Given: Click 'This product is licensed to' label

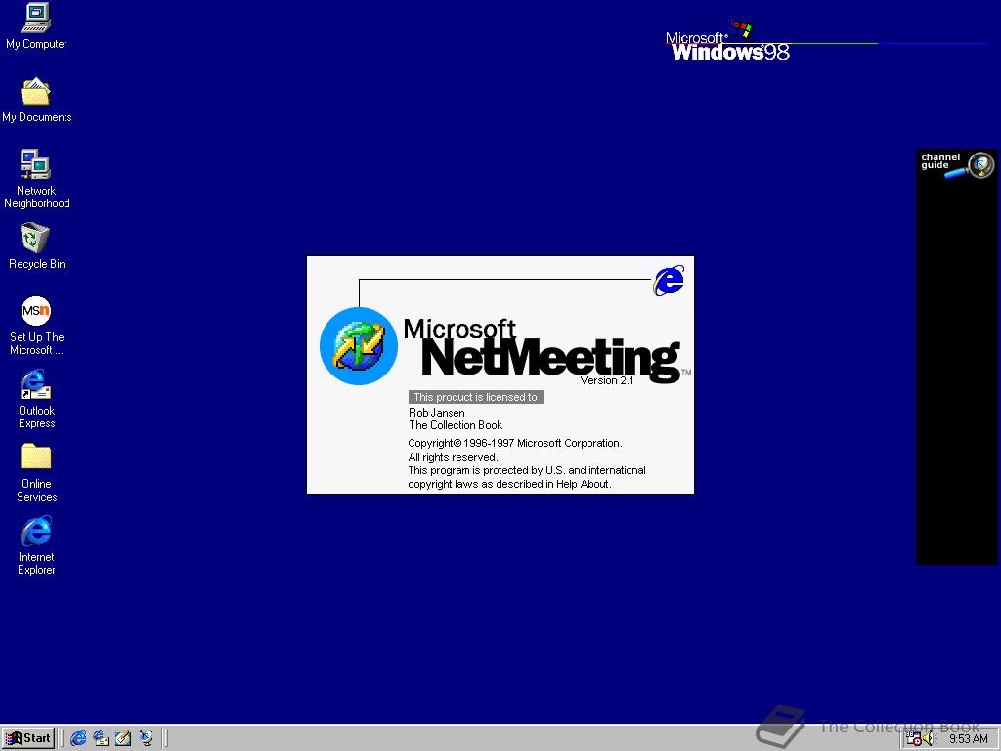Looking at the screenshot, I should click(476, 397).
